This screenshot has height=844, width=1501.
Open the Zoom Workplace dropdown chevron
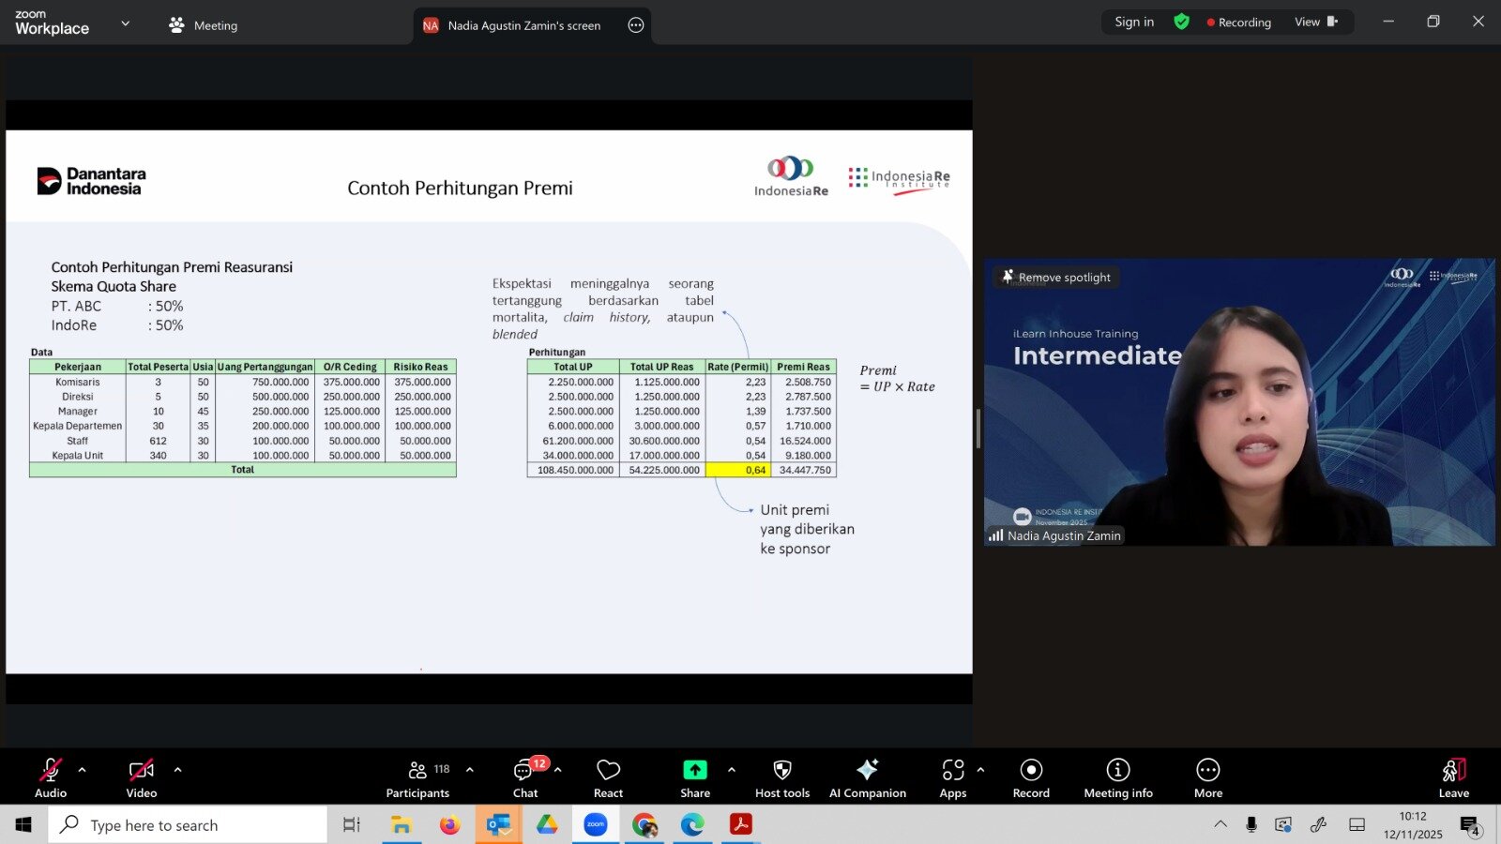(x=126, y=23)
